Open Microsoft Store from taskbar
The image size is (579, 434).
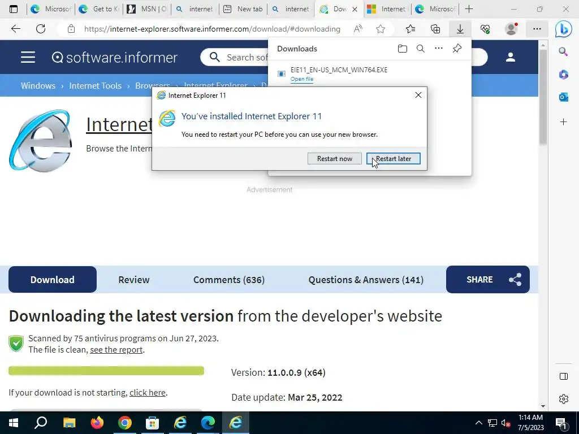[152, 423]
